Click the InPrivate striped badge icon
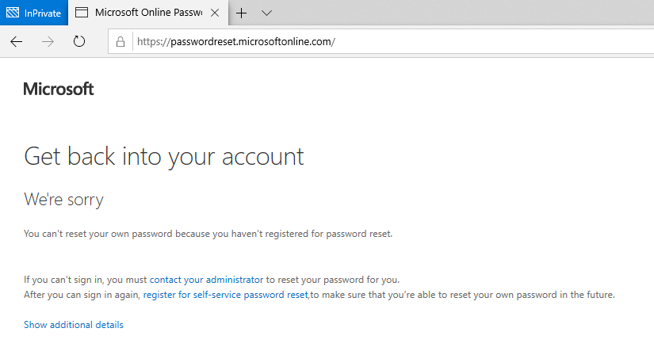This screenshot has width=654, height=351. [13, 13]
